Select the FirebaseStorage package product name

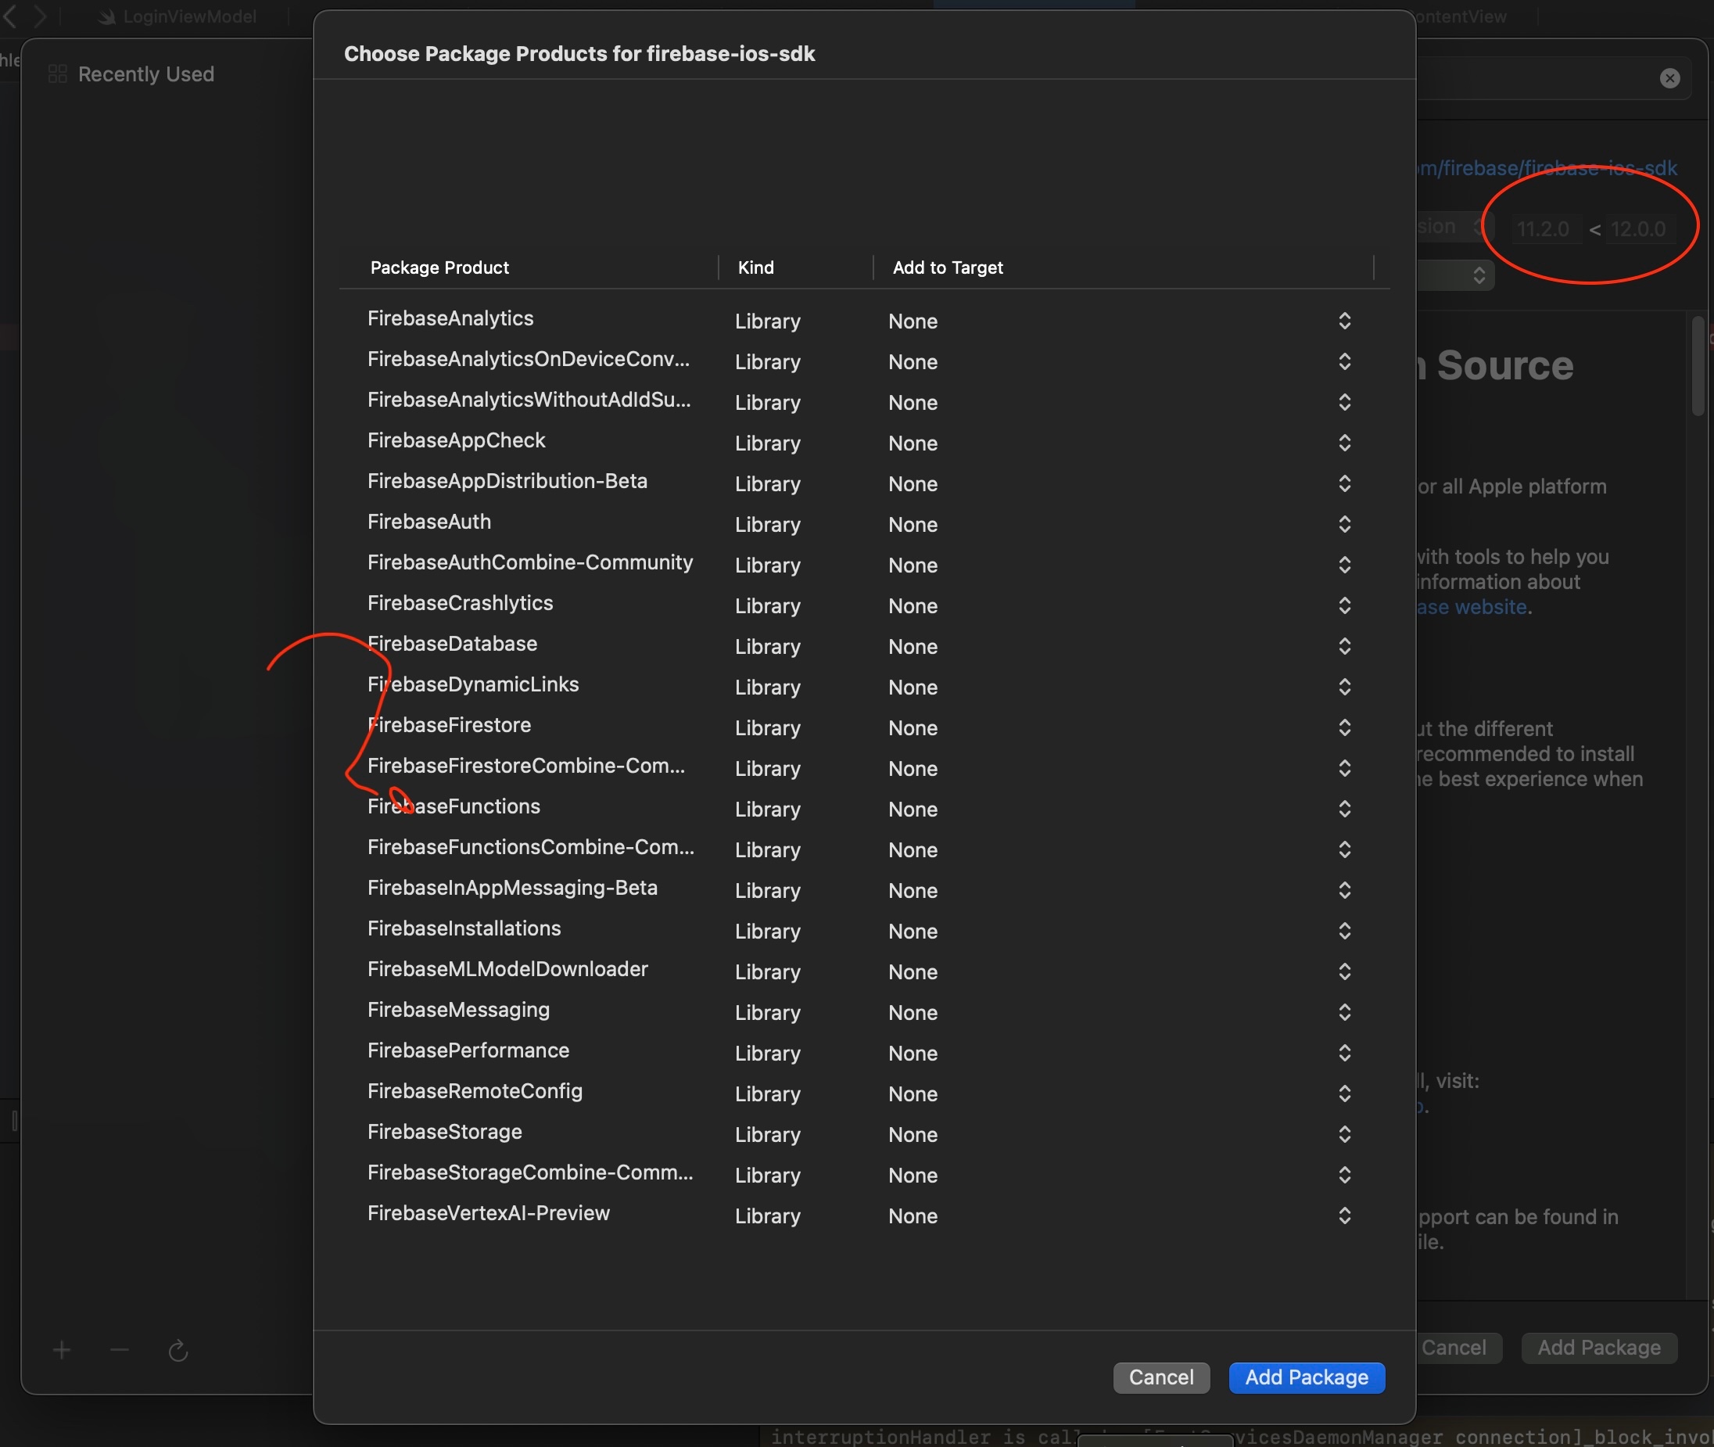(444, 1132)
